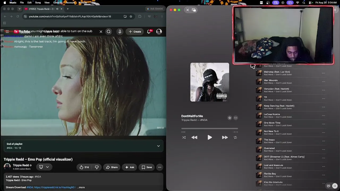Dislike the Emo Pop video
Screen dimensions: 340x191
97,167
